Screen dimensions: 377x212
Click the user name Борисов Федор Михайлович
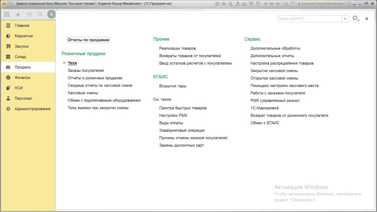point(323,4)
